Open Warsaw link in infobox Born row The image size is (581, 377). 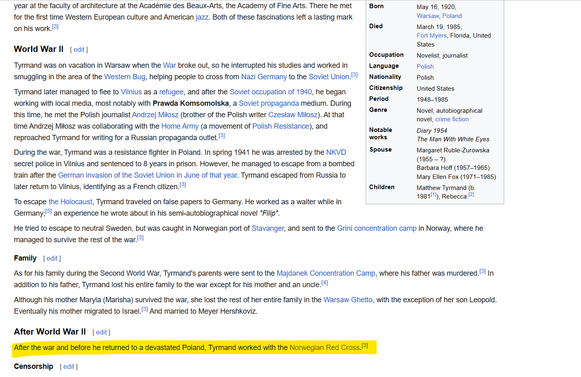[428, 16]
